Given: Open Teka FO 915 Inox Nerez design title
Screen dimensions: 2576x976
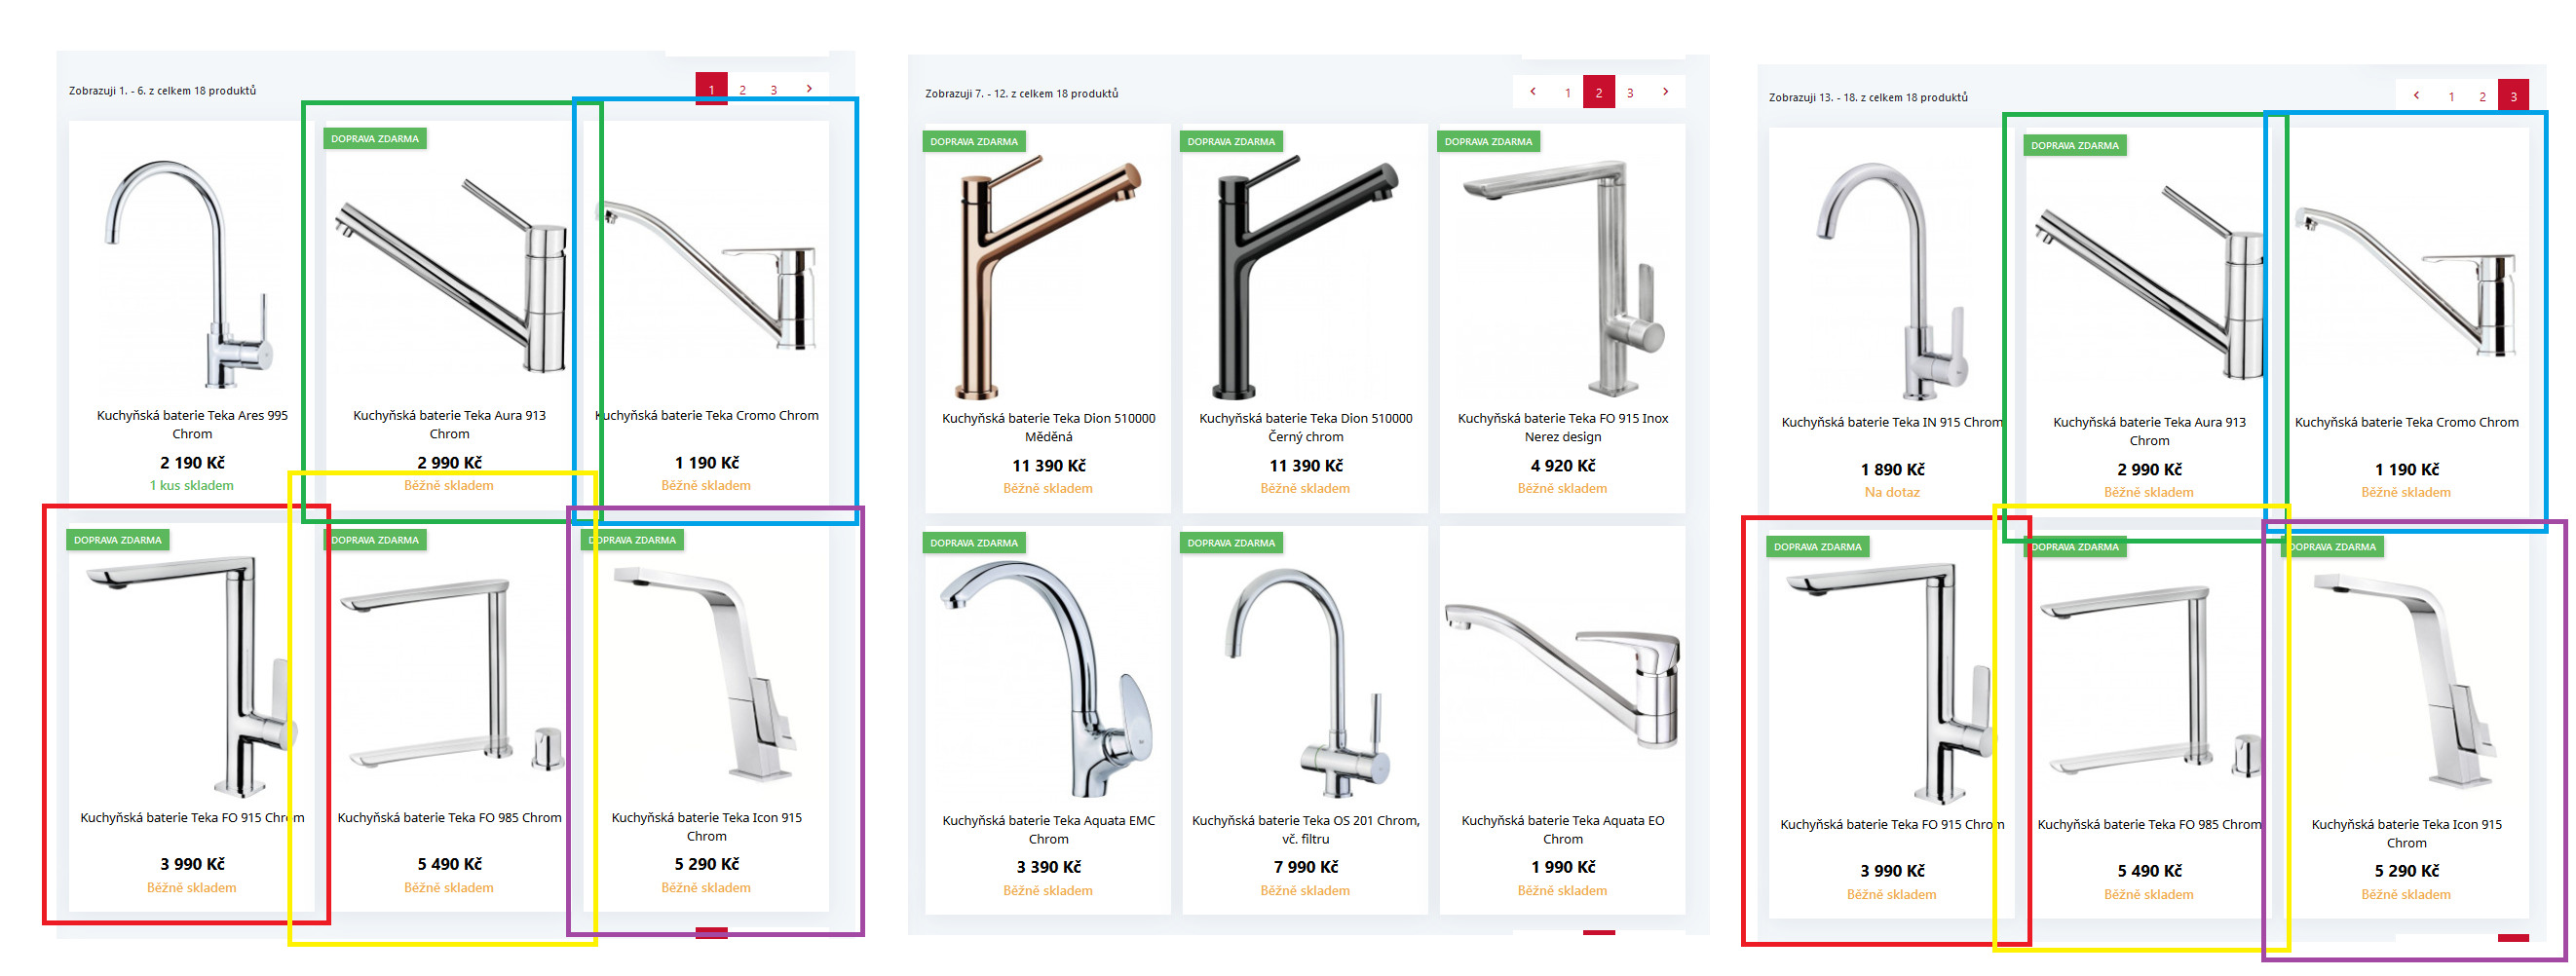Looking at the screenshot, I should coord(1562,427).
